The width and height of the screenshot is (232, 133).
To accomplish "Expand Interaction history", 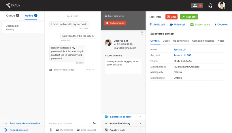I will click(123, 124).
